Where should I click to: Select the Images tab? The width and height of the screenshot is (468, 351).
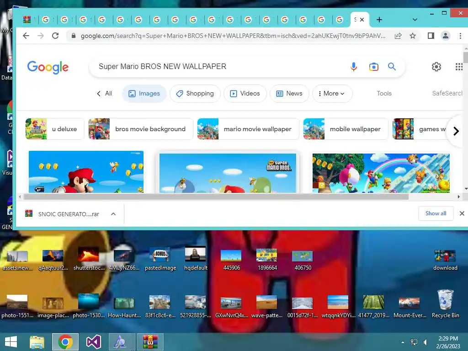click(x=144, y=93)
